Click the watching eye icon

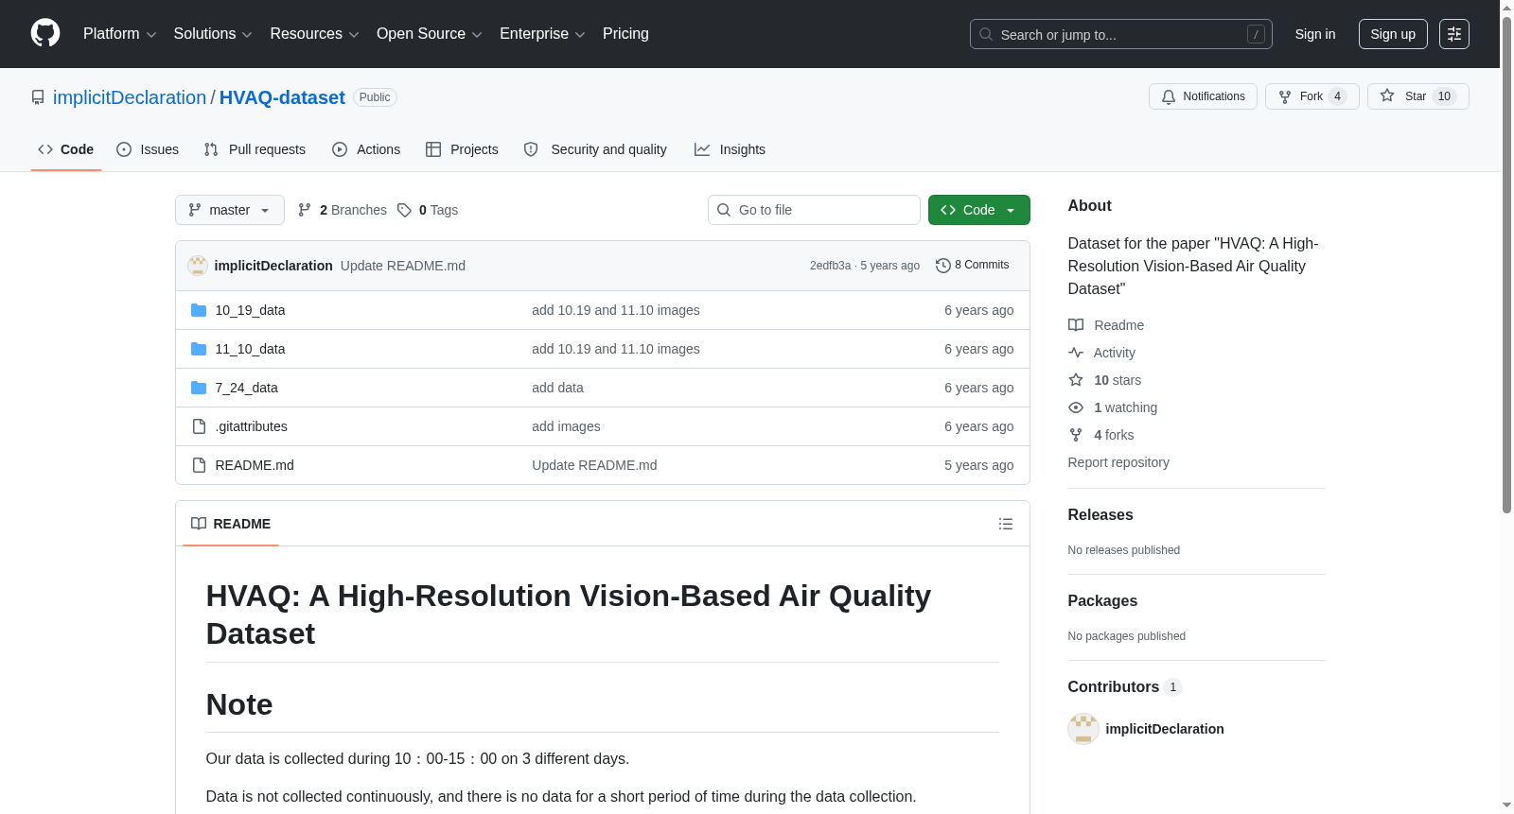[x=1076, y=407]
